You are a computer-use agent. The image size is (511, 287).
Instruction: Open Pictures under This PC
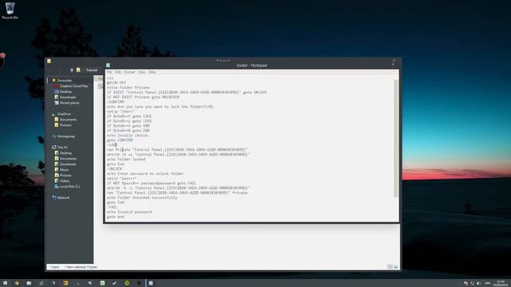click(x=65, y=175)
